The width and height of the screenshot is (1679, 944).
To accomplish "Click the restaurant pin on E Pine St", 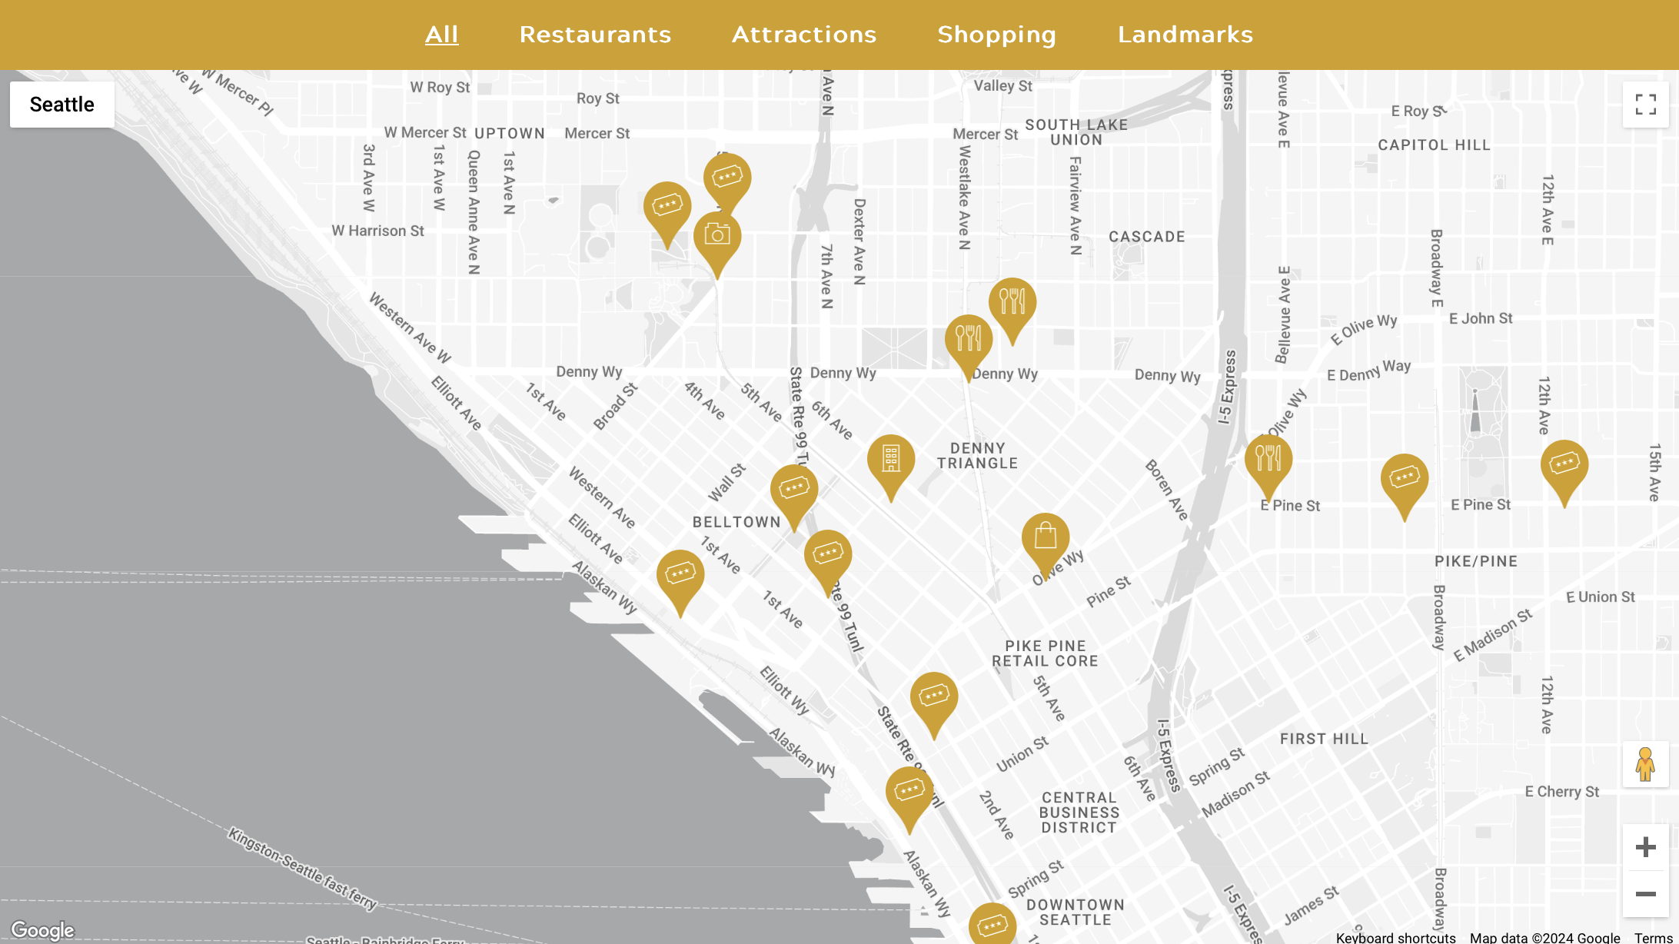I will click(1268, 459).
